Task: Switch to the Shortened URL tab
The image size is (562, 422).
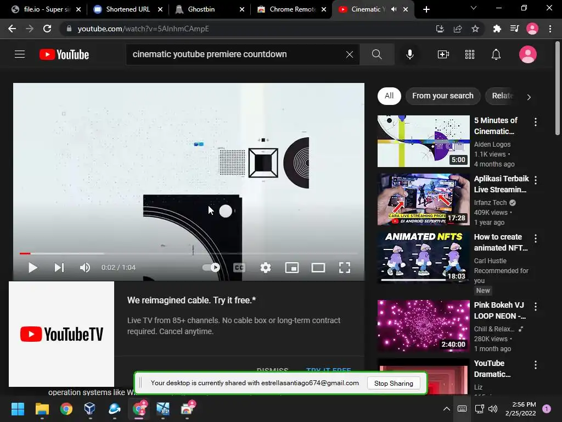Action: 128,9
